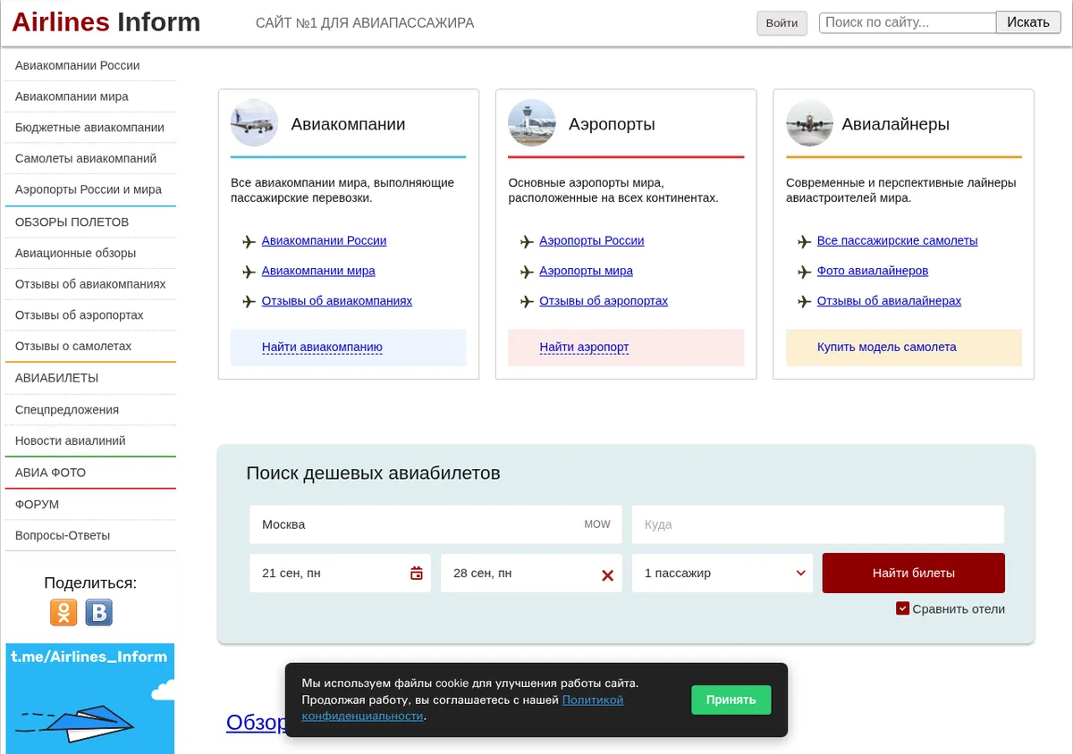Expand Найти авиакомпанию search link
The width and height of the screenshot is (1073, 754).
coord(322,347)
